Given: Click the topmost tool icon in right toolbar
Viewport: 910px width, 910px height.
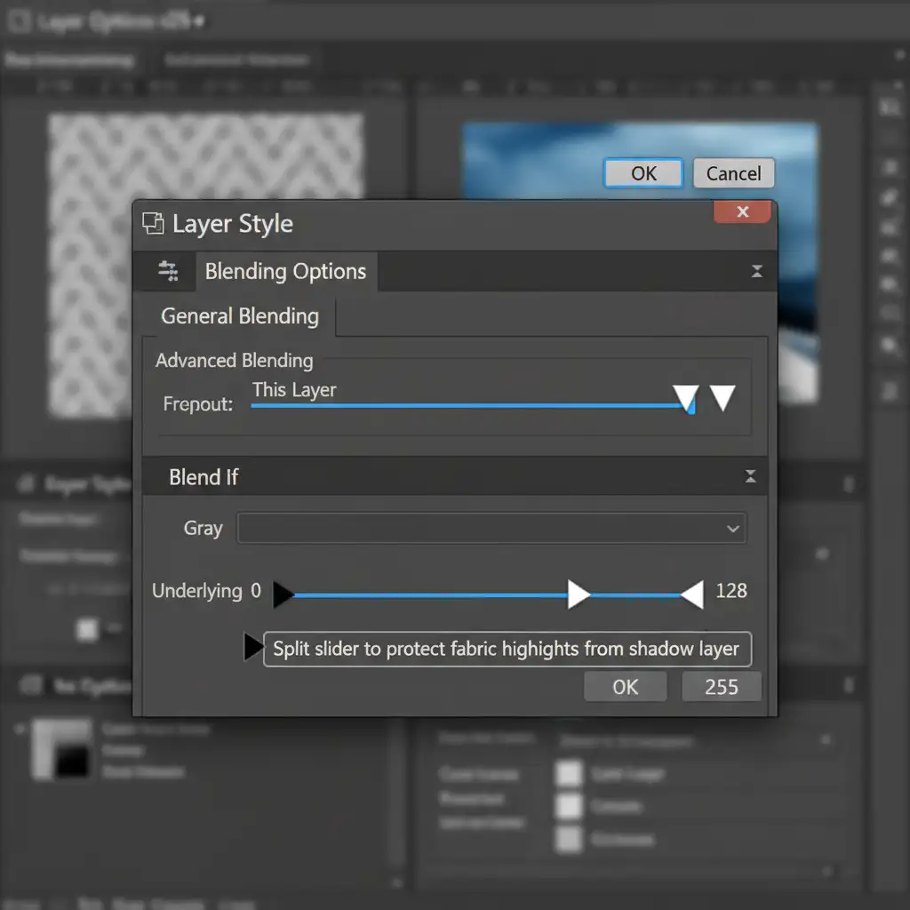Looking at the screenshot, I should click(x=888, y=107).
